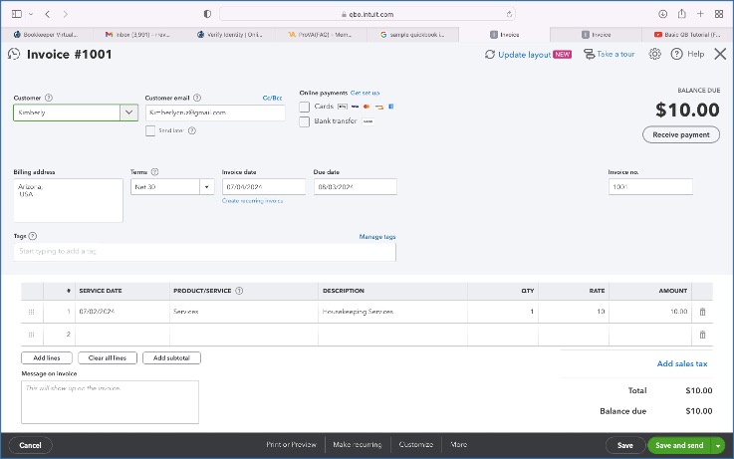Screen dimensions: 734x459
Task: Click the Invoice no. field
Action: (x=650, y=187)
